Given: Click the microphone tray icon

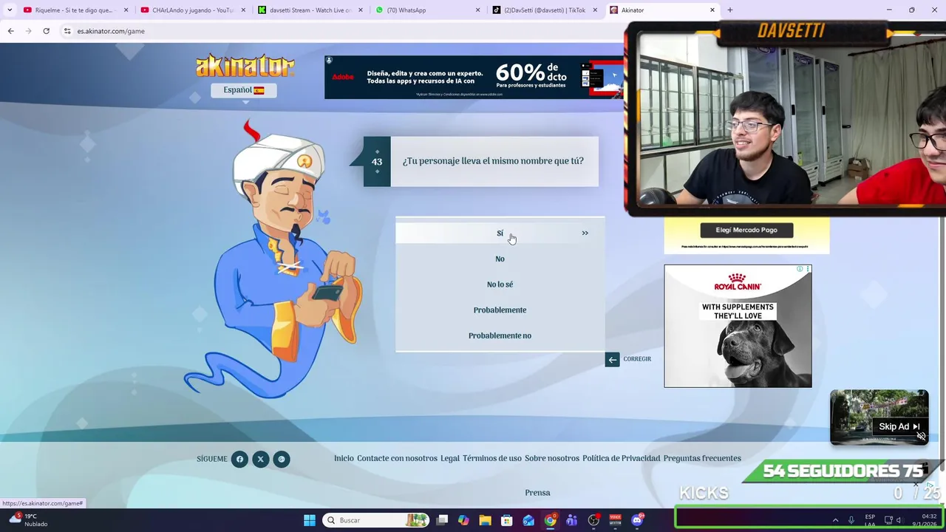Looking at the screenshot, I should pos(851,520).
